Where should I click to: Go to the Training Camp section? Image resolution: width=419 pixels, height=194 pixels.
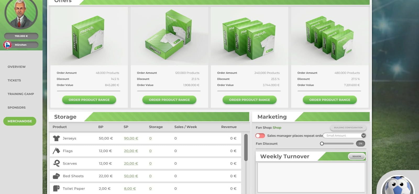tap(21, 94)
